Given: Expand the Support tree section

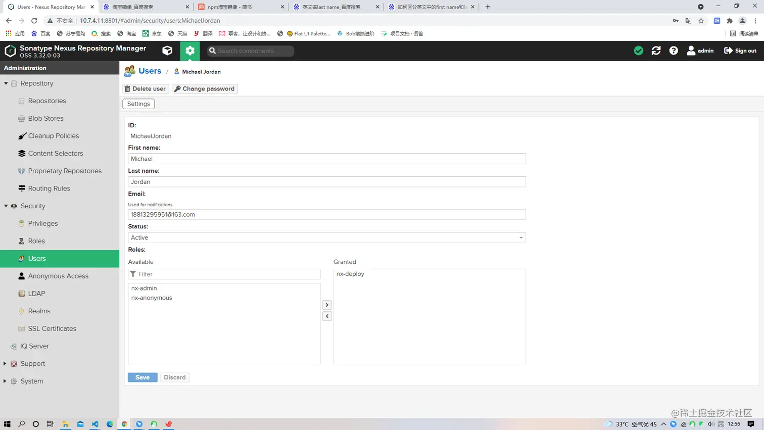Looking at the screenshot, I should 5,364.
